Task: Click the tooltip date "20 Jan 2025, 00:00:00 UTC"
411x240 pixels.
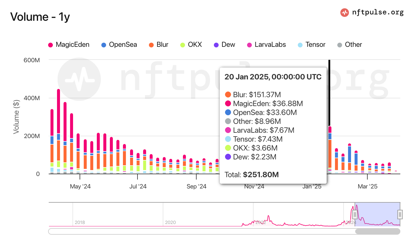Action: [273, 77]
